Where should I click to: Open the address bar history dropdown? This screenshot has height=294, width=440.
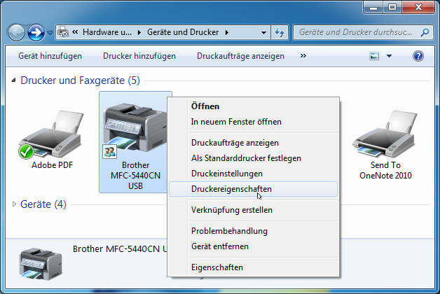[x=263, y=32]
